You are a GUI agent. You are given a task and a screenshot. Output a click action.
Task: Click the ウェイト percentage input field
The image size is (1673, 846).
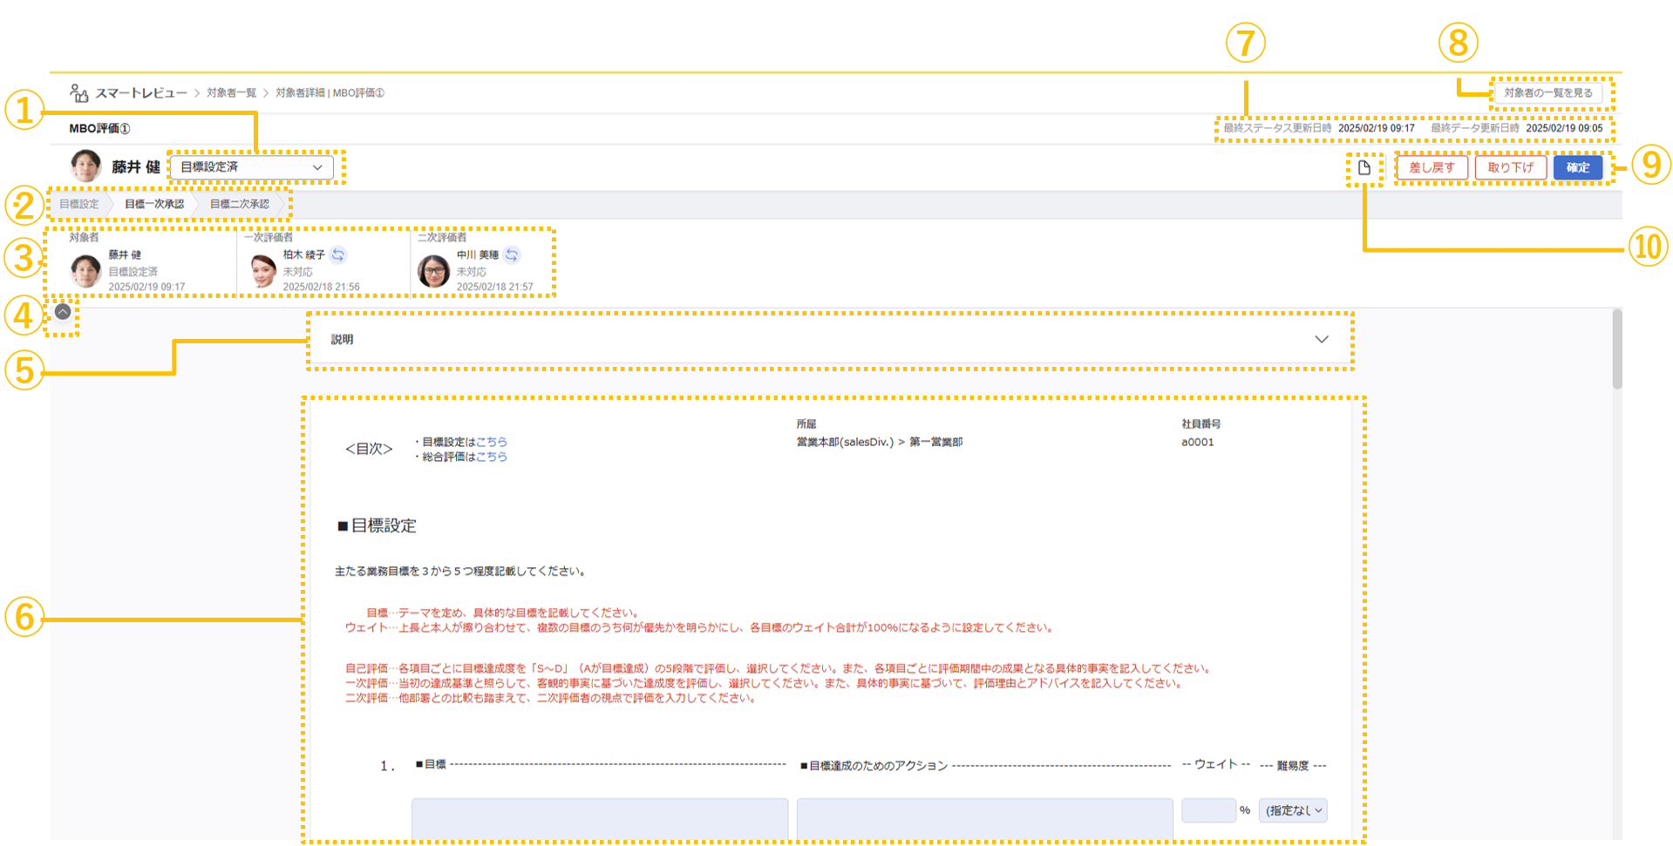click(1208, 810)
